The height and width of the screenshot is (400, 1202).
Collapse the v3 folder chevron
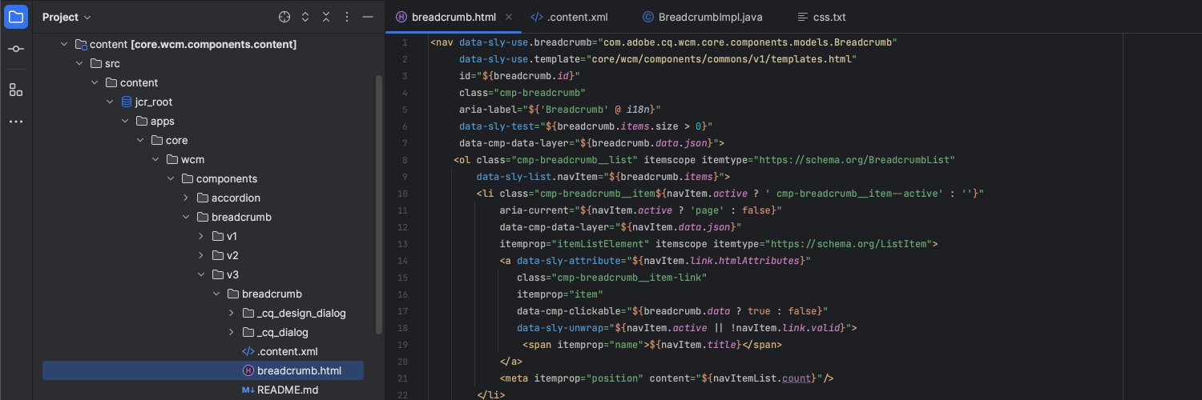201,274
